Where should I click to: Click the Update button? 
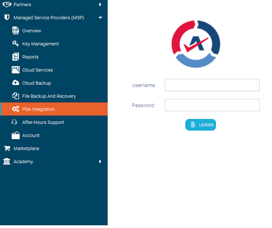[x=201, y=125]
